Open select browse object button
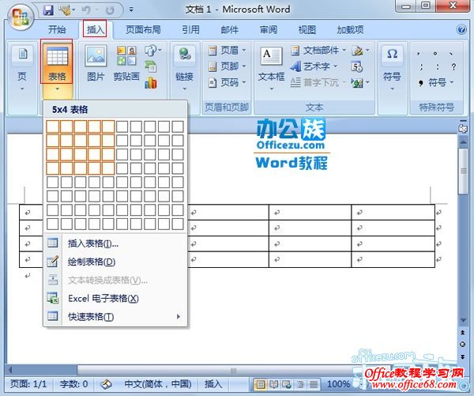 462,345
